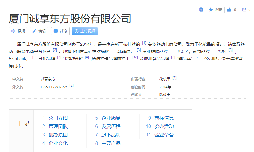Open reference [1] after 新三板挂牌的
The height and width of the screenshot is (152, 254).
[x=144, y=43]
